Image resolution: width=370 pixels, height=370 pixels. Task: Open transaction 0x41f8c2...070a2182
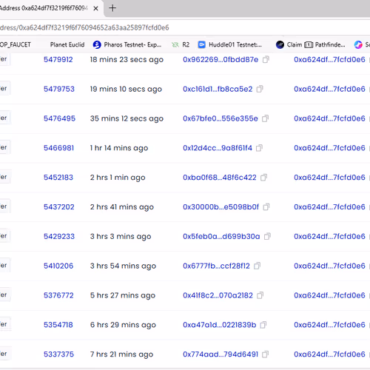click(218, 295)
